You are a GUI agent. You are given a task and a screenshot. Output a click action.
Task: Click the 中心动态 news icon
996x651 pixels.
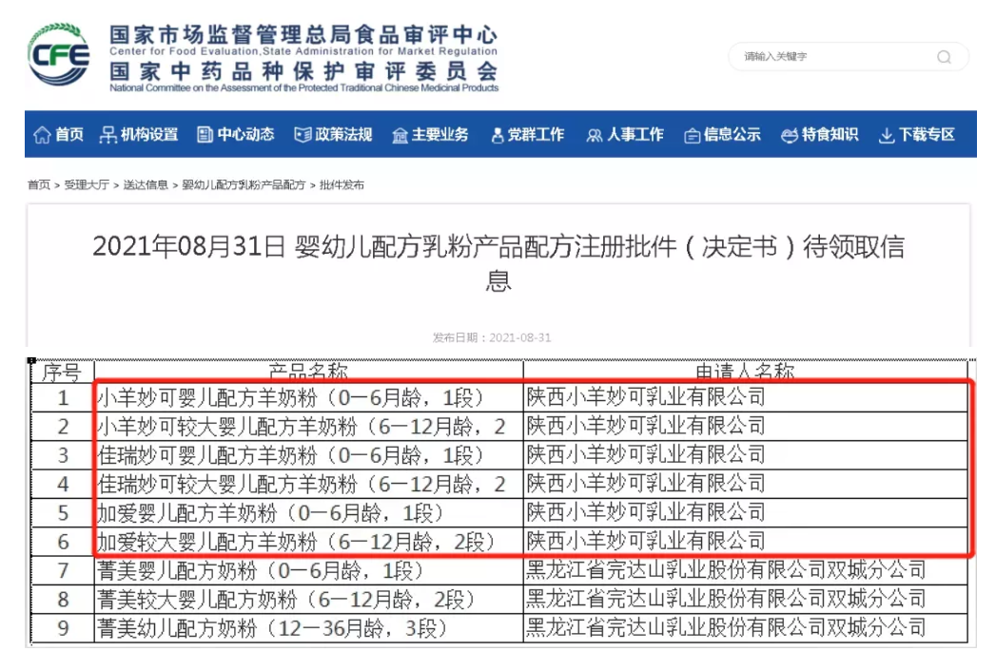205,135
